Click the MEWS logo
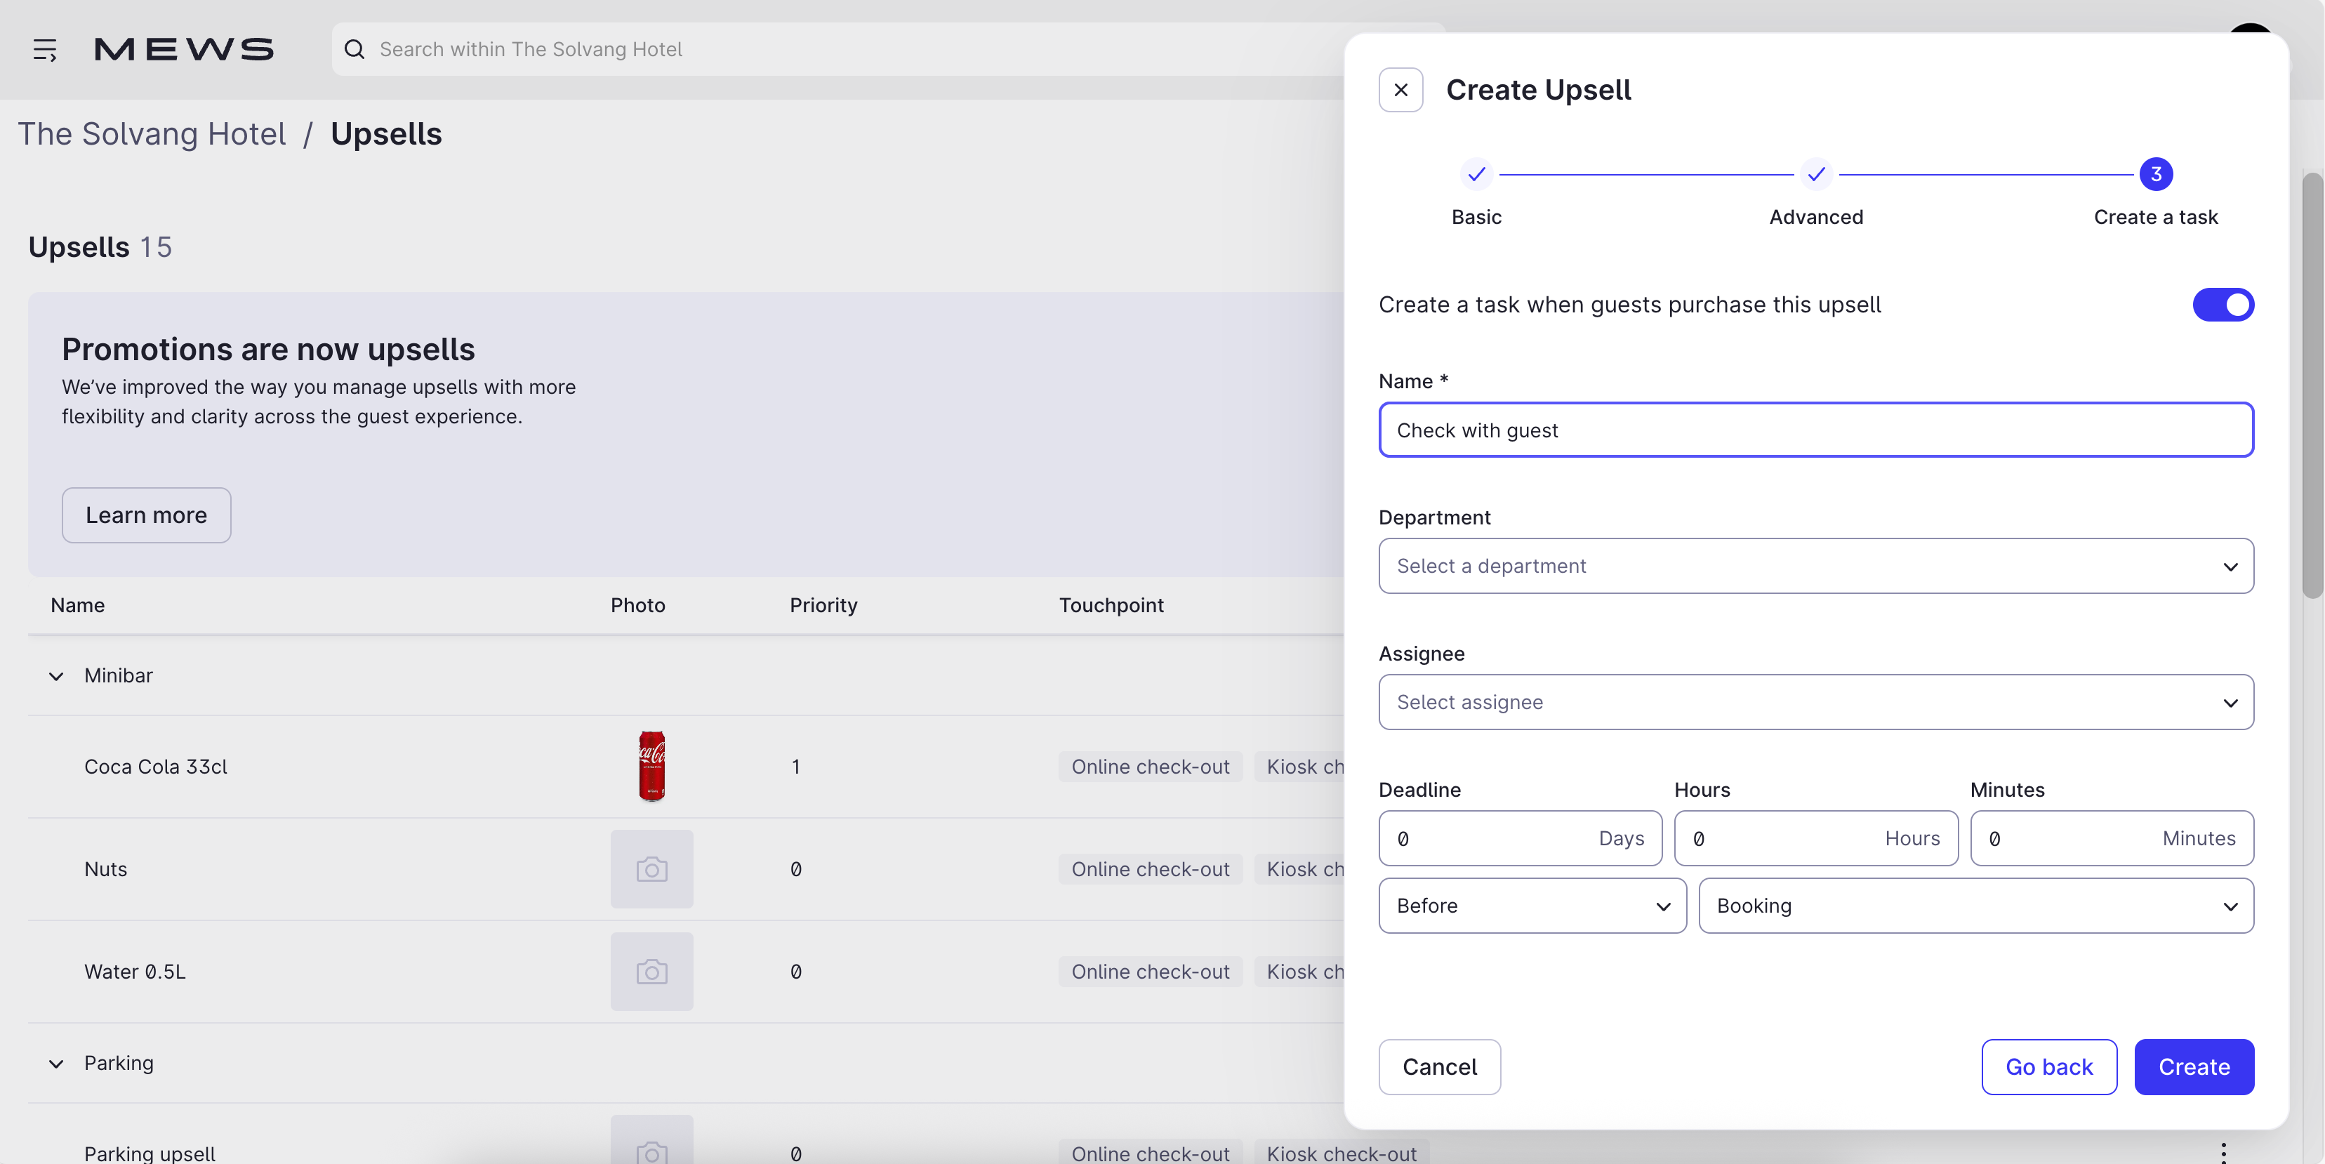 pos(184,50)
